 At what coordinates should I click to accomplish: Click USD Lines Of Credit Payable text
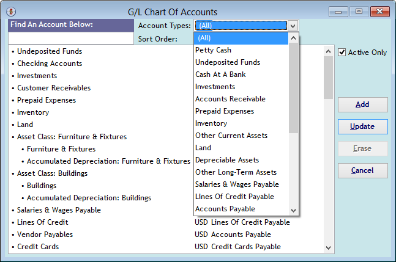pos(242,222)
